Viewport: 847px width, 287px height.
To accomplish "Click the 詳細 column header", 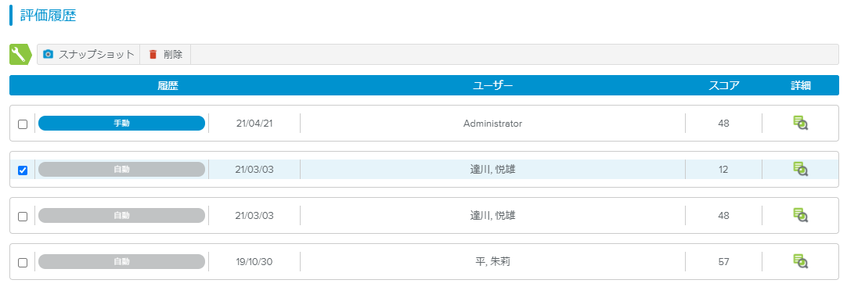I will tap(801, 85).
